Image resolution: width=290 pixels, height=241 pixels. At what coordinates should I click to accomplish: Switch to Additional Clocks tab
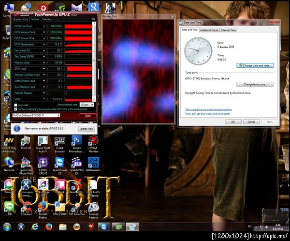tap(209, 30)
